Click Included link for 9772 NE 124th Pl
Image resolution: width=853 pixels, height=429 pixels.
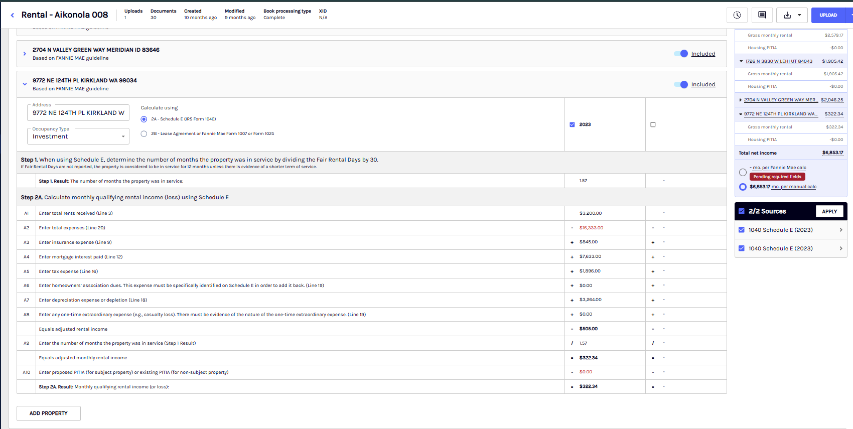(703, 84)
